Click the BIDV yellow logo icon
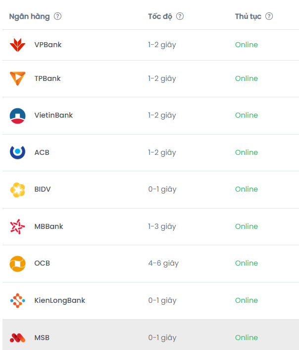The height and width of the screenshot is (350, 299). tap(17, 189)
